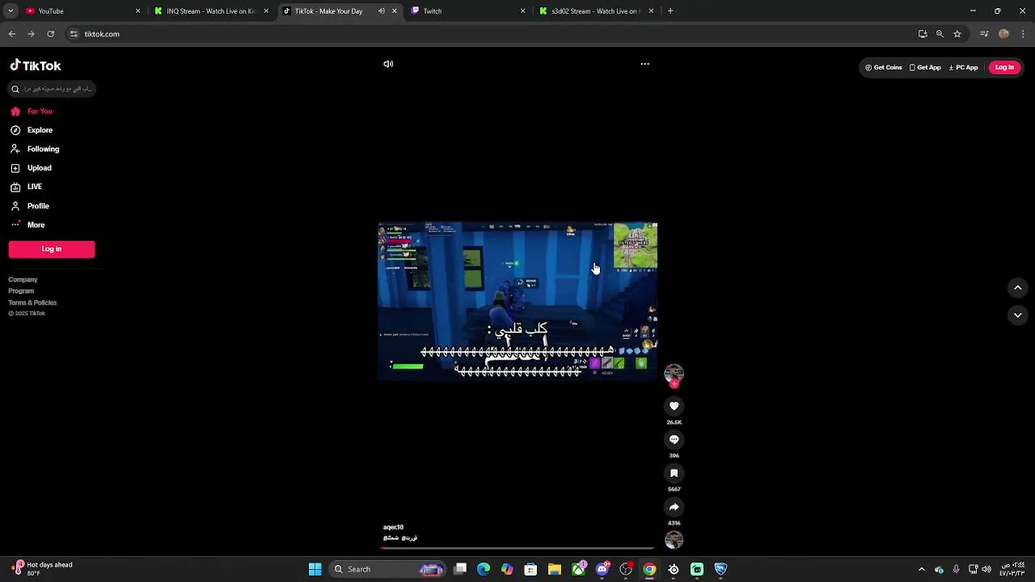Image resolution: width=1035 pixels, height=582 pixels.
Task: Open the Windows Start menu
Action: pyautogui.click(x=315, y=569)
